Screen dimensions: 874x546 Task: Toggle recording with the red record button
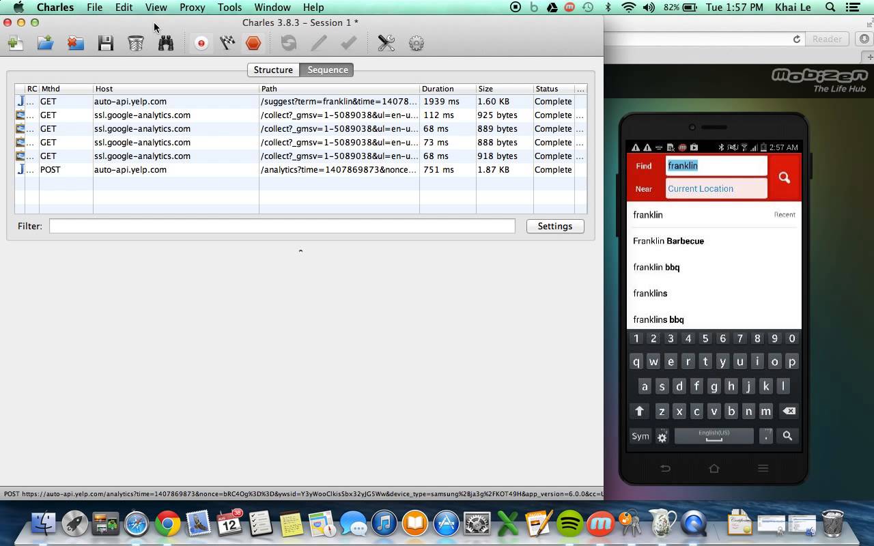(201, 43)
